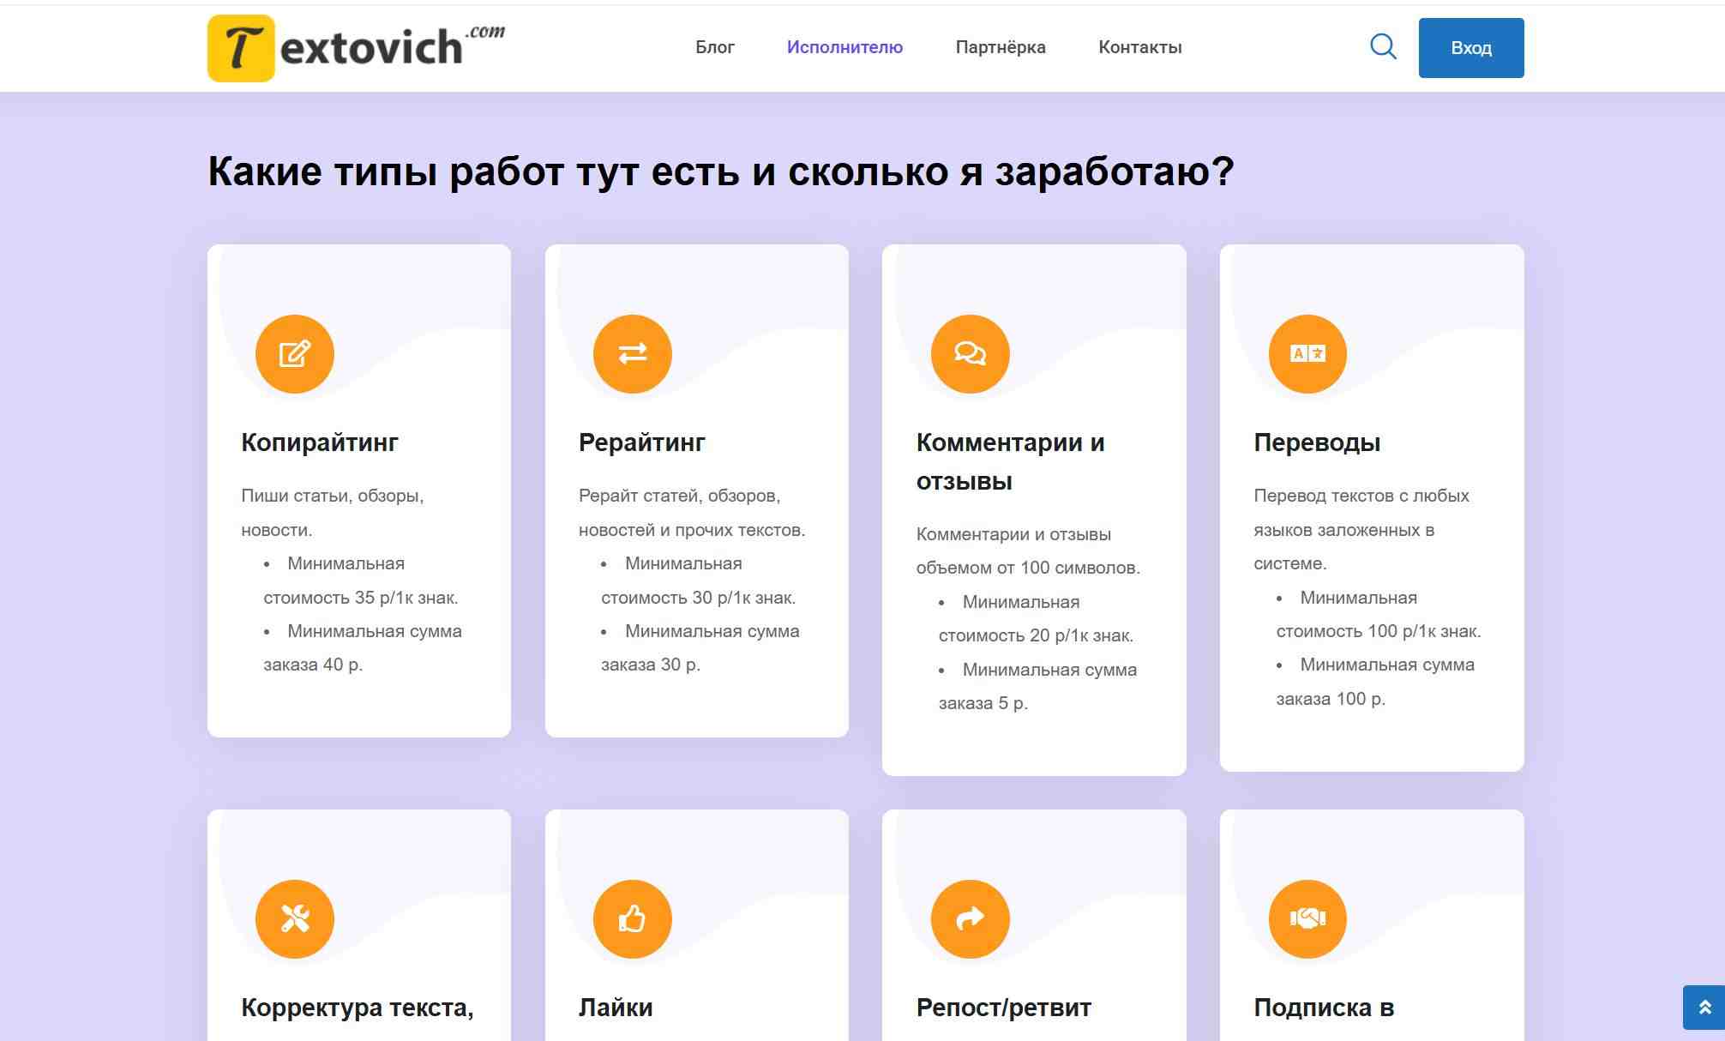Click the Переводы card heading
The image size is (1725, 1041).
click(1317, 442)
